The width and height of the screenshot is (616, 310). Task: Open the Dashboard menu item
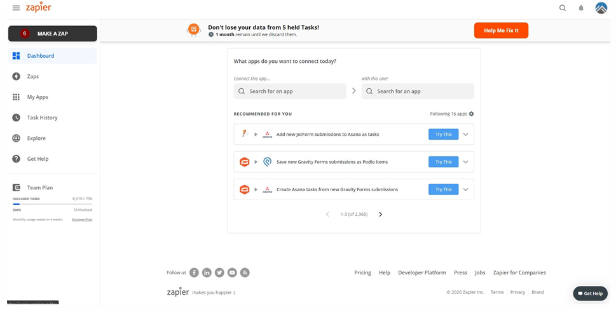pos(53,56)
